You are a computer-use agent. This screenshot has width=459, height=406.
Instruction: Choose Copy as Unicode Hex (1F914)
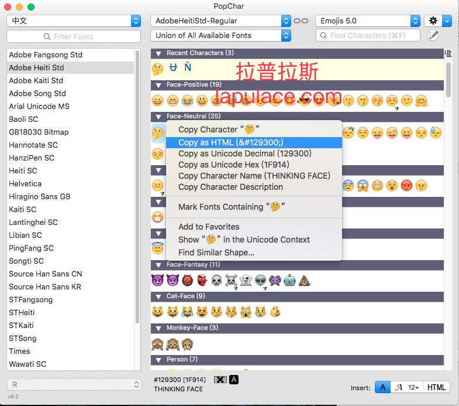(254, 165)
